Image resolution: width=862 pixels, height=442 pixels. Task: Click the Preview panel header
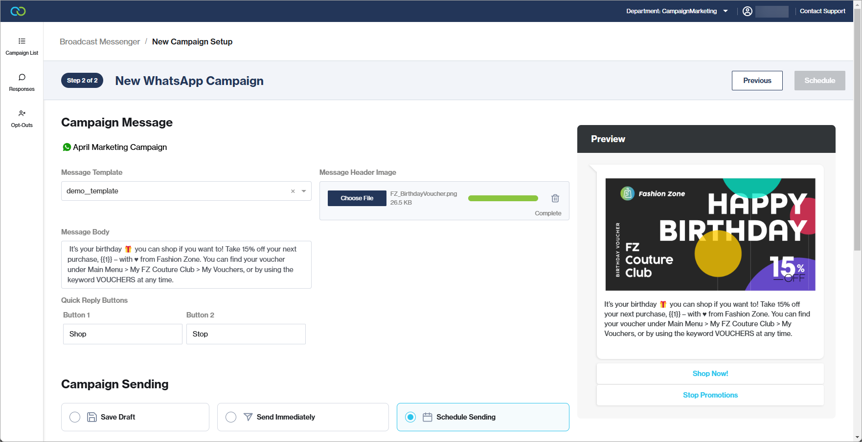[x=706, y=139]
